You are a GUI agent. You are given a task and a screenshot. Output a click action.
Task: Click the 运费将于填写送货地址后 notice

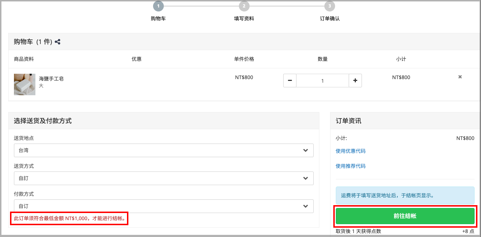(x=405, y=195)
